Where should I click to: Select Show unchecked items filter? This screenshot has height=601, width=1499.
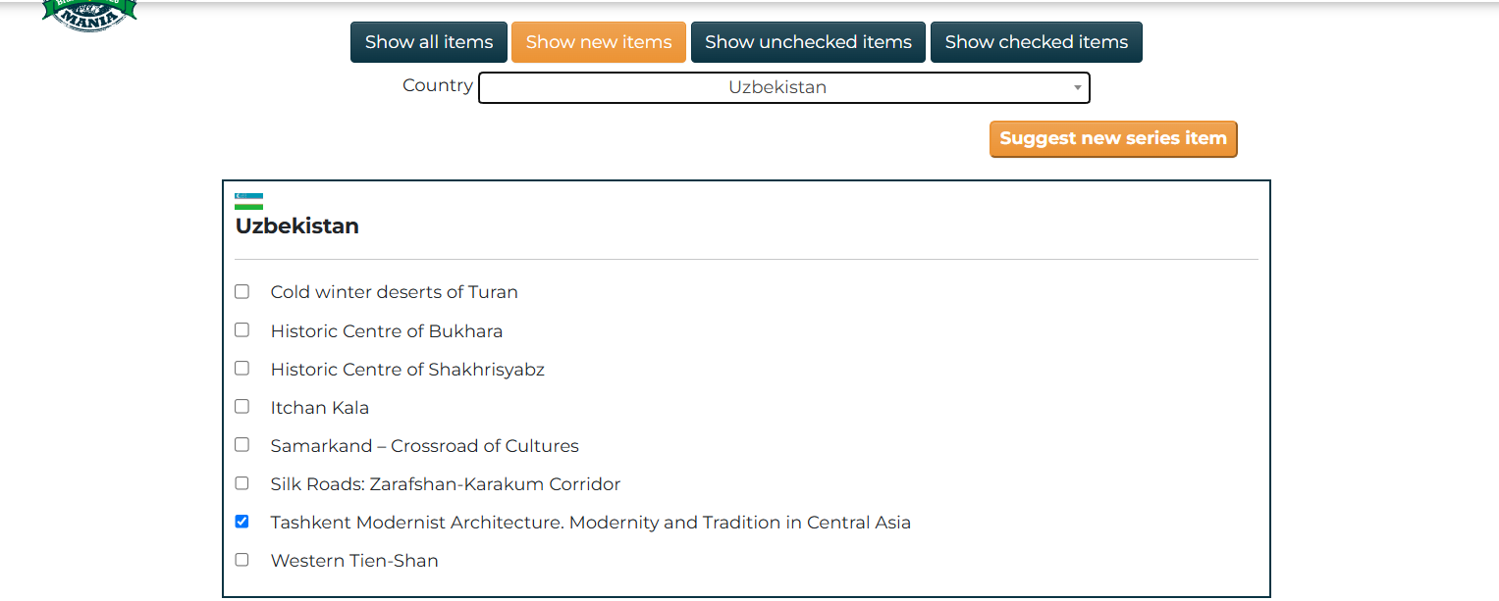coord(808,42)
